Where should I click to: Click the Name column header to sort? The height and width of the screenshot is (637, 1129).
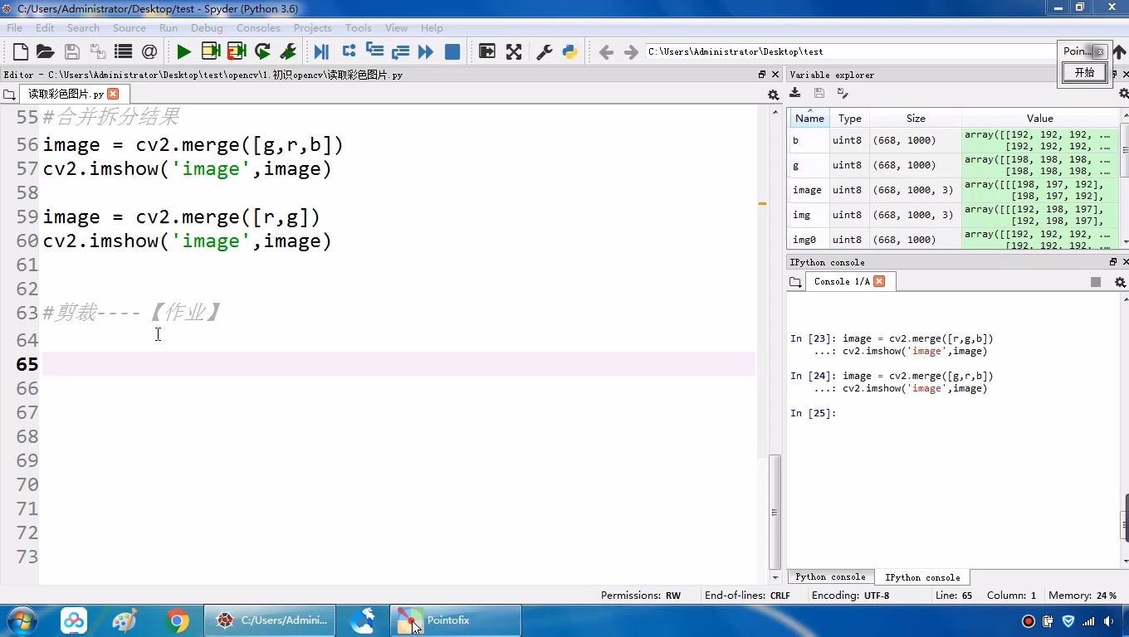(809, 119)
